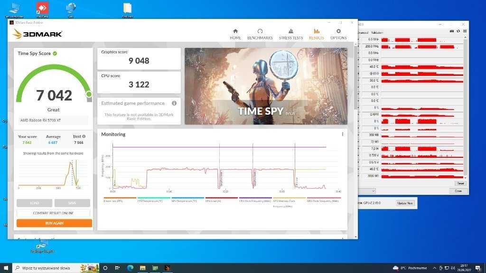
Task: Click the GPU-Z screenshot camera icon
Action: pos(452,31)
